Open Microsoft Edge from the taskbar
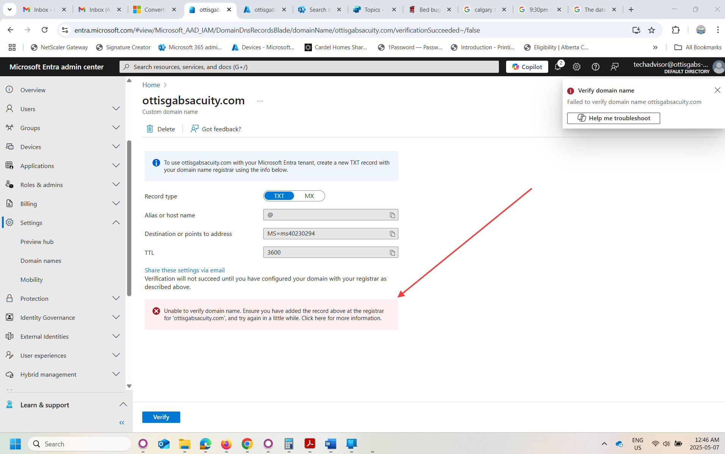725x454 pixels. point(206,444)
